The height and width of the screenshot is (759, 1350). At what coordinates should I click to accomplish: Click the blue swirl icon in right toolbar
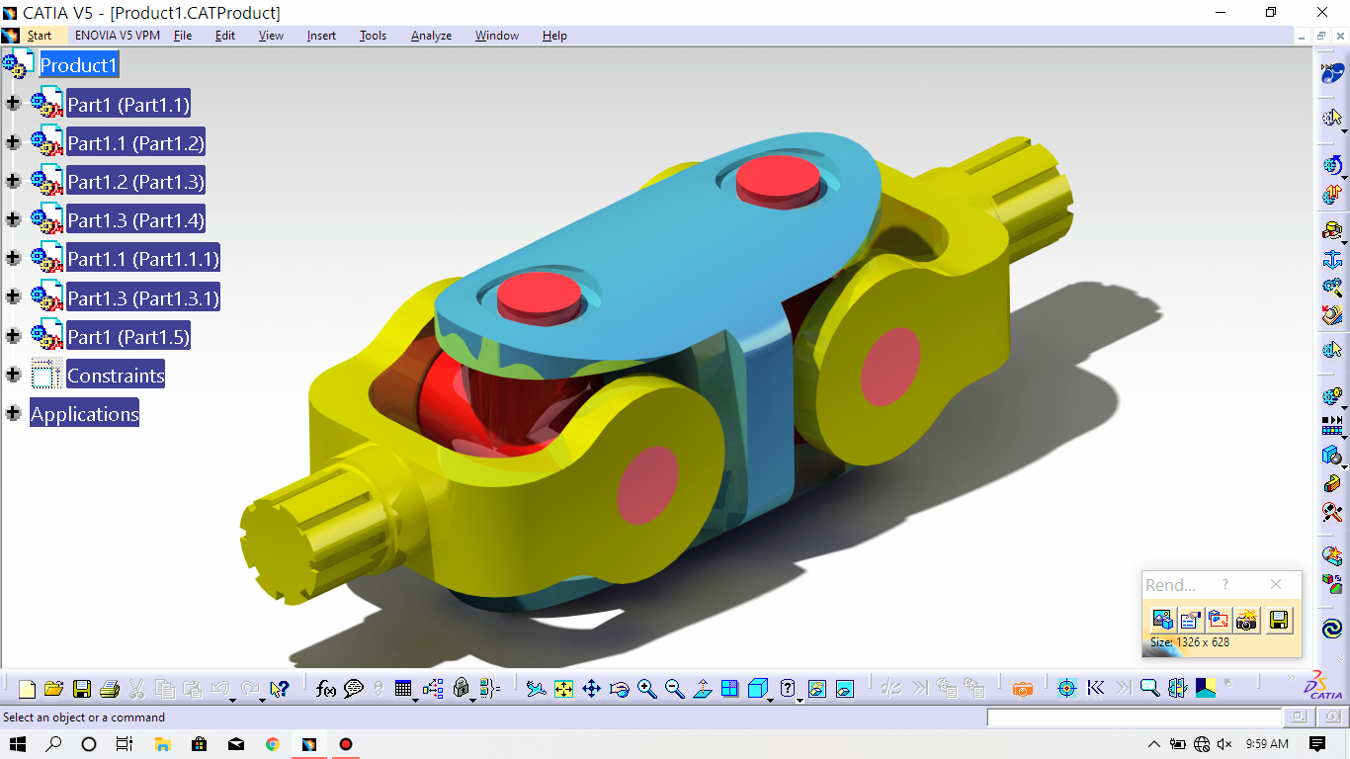click(1332, 629)
